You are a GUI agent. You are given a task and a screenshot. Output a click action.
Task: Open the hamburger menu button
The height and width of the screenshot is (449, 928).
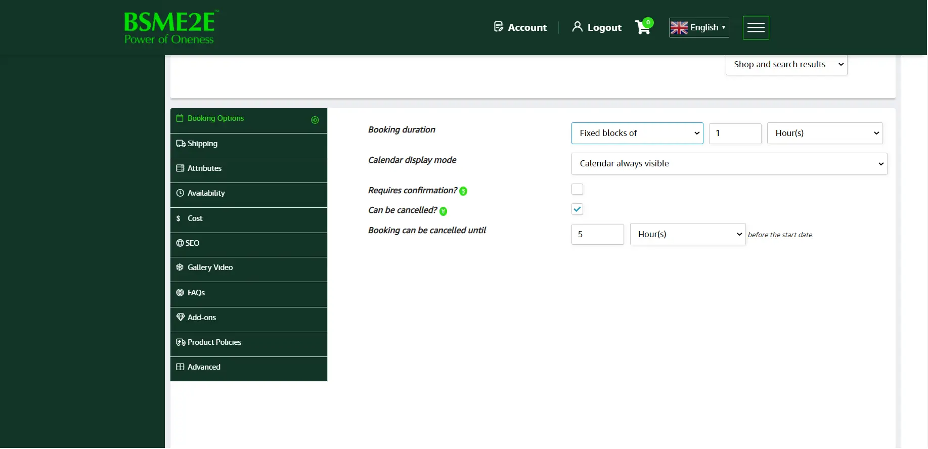point(756,28)
